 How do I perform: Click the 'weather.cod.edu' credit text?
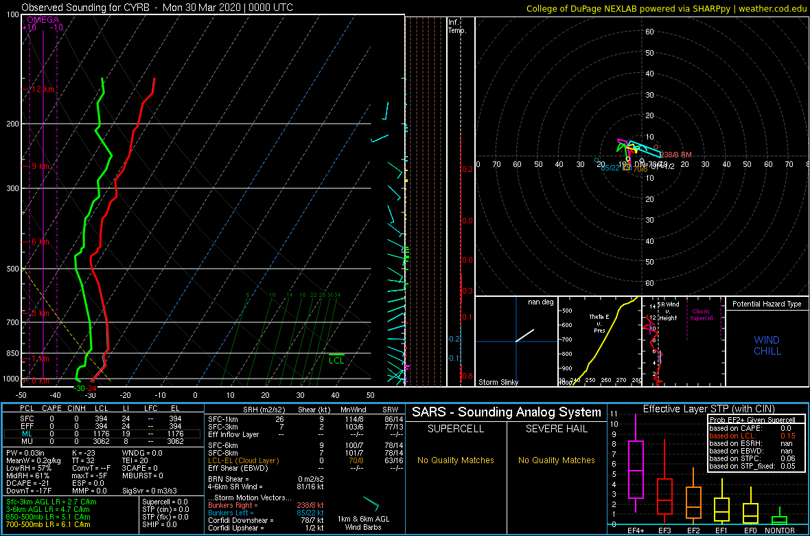click(773, 8)
